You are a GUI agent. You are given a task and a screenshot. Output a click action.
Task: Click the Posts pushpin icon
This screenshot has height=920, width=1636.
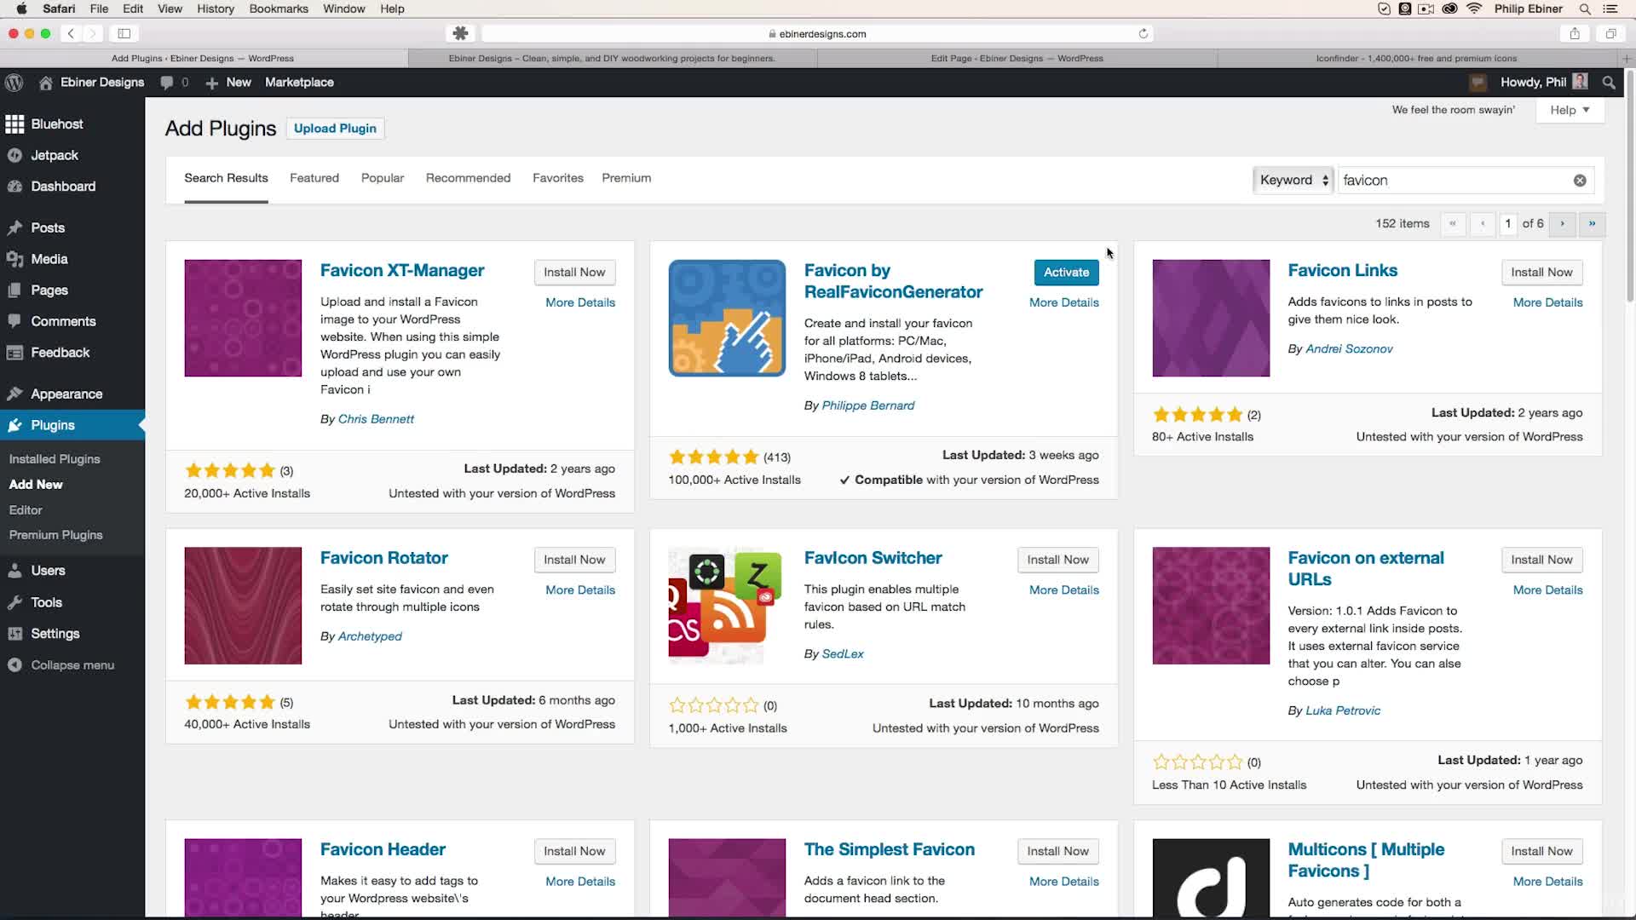tap(14, 228)
